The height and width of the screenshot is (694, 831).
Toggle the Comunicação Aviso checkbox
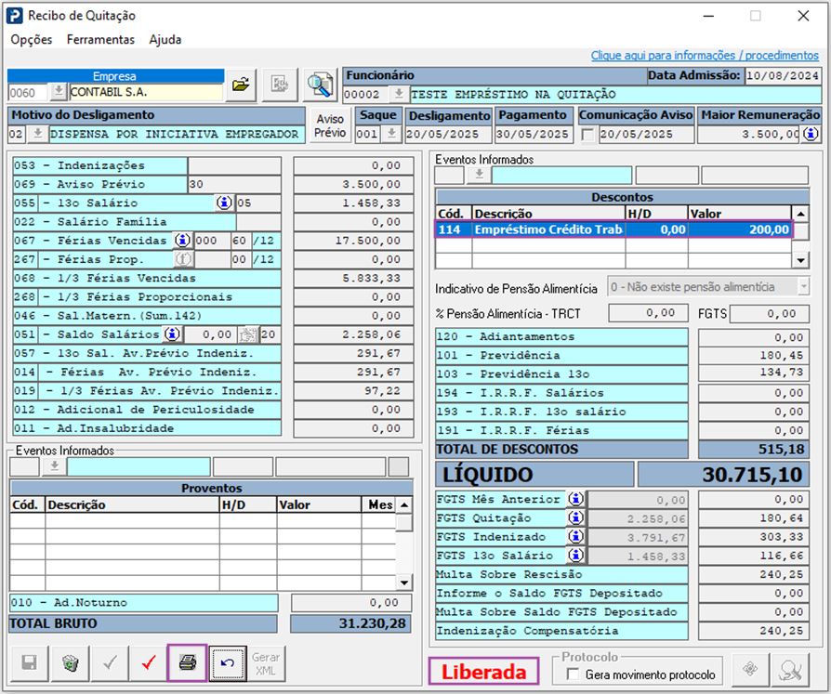(587, 135)
